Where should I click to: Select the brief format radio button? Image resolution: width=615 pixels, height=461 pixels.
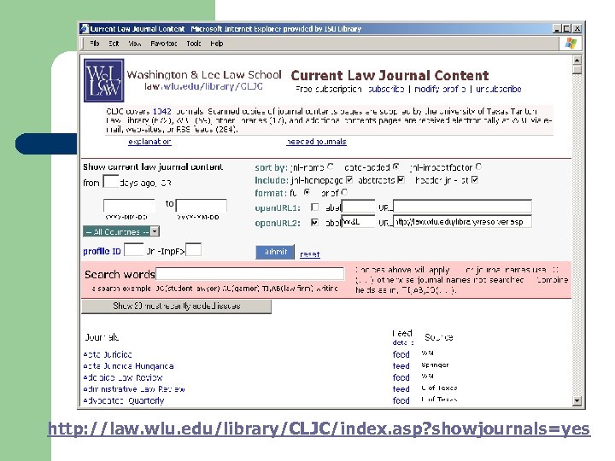[x=344, y=192]
